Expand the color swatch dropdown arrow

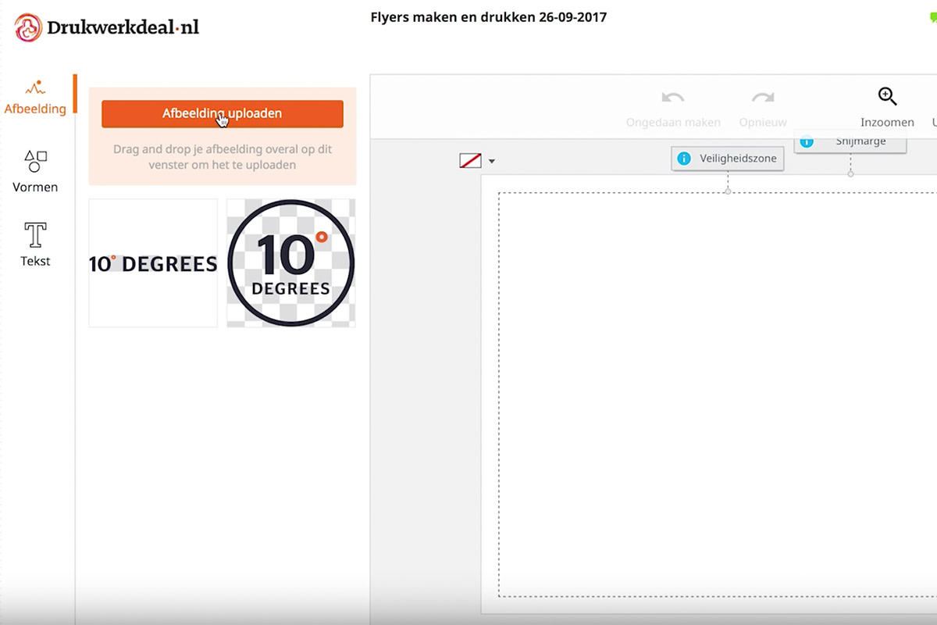pos(491,162)
